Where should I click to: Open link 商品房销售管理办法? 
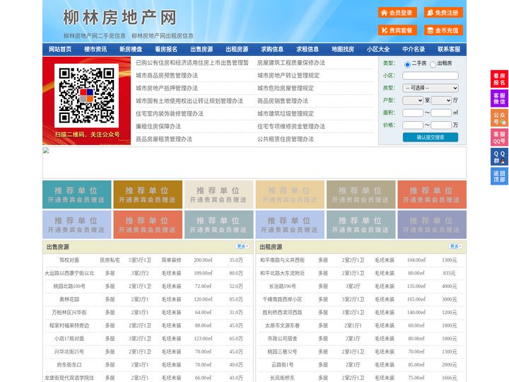pyautogui.click(x=283, y=101)
